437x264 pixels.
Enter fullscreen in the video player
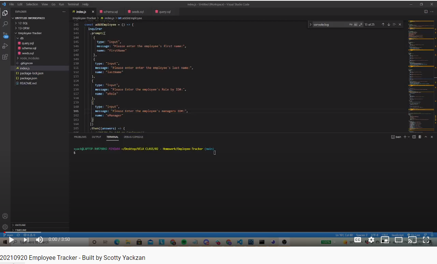coord(426,240)
